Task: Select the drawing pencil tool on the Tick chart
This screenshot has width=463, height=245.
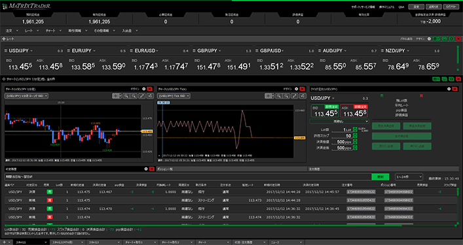Action: click(295, 96)
